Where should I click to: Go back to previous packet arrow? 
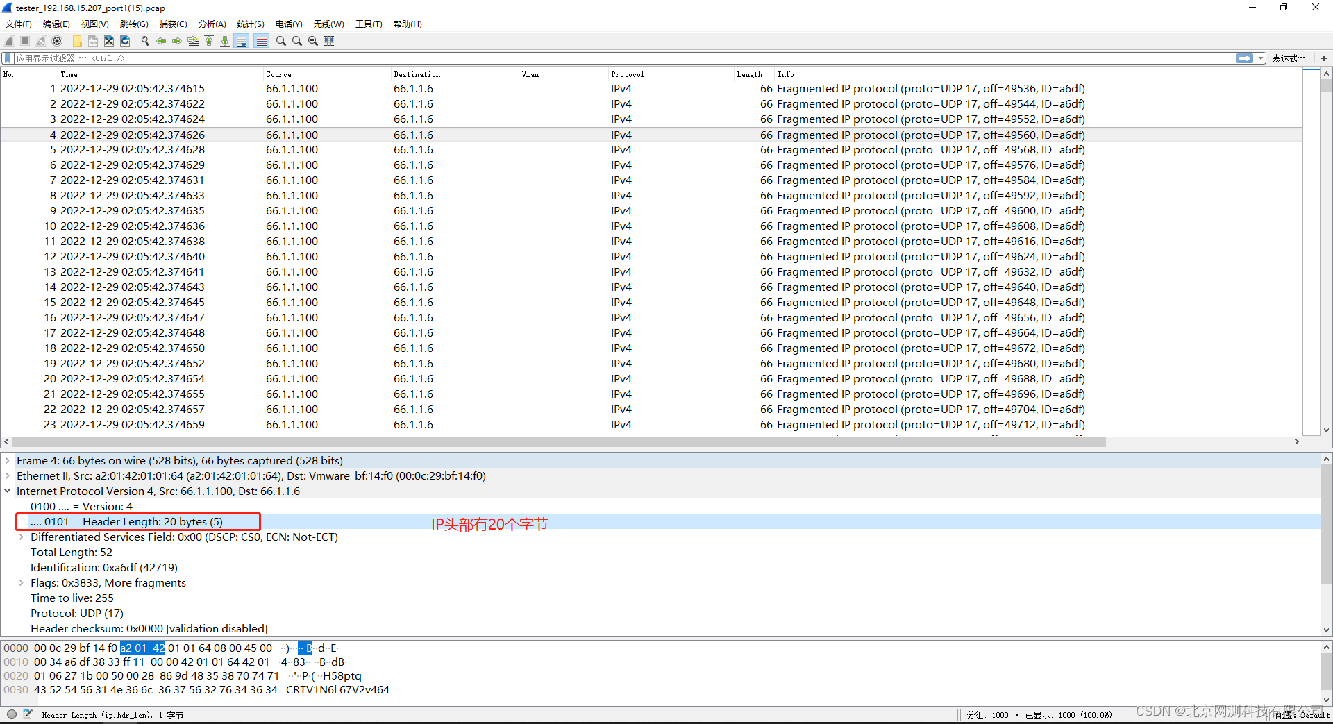161,41
